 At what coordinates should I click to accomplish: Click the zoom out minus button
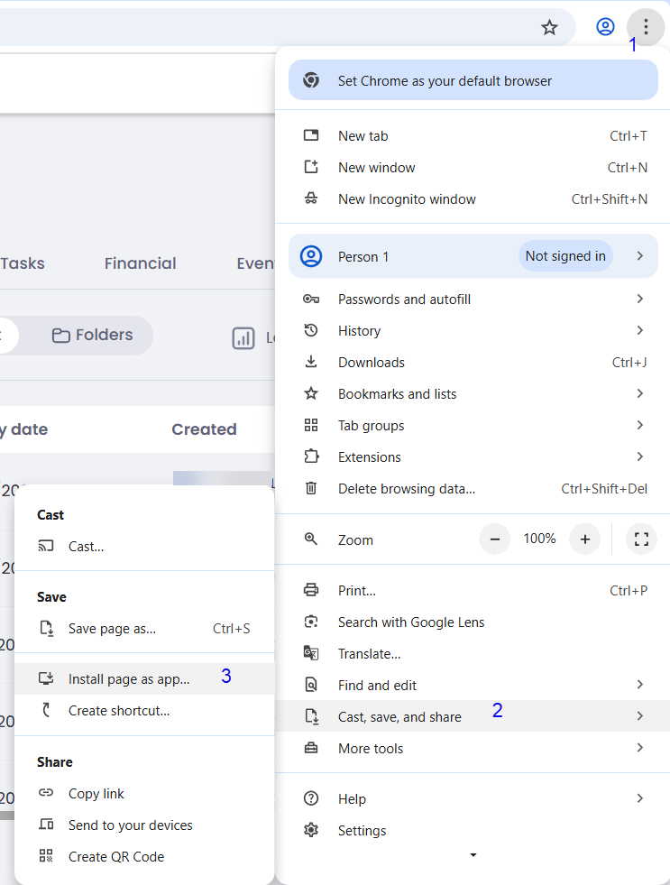(x=494, y=539)
